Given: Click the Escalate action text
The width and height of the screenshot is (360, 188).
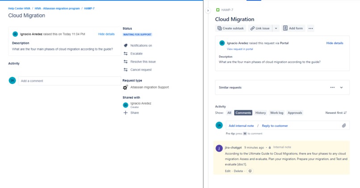Looking at the screenshot, I should pos(136,54).
